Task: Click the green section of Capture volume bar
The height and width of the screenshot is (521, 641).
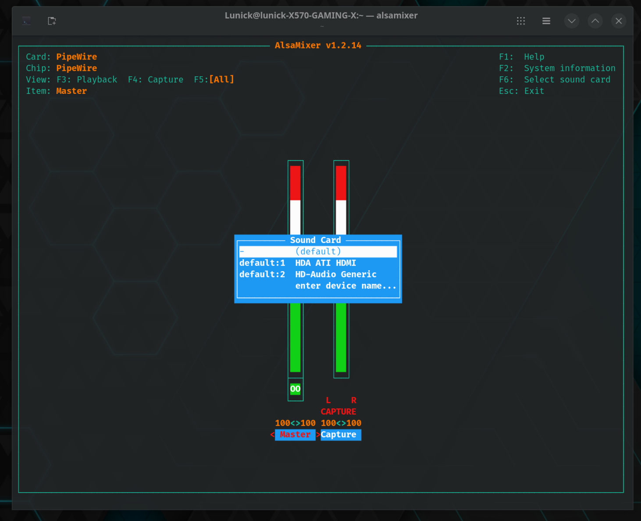Action: 341,337
